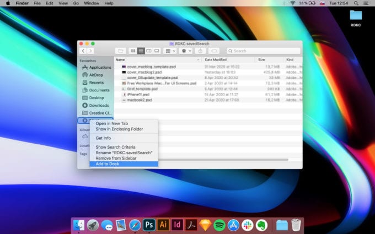Expand the group-by dropdown in the toolbar
375x234 pixels.
click(x=171, y=51)
